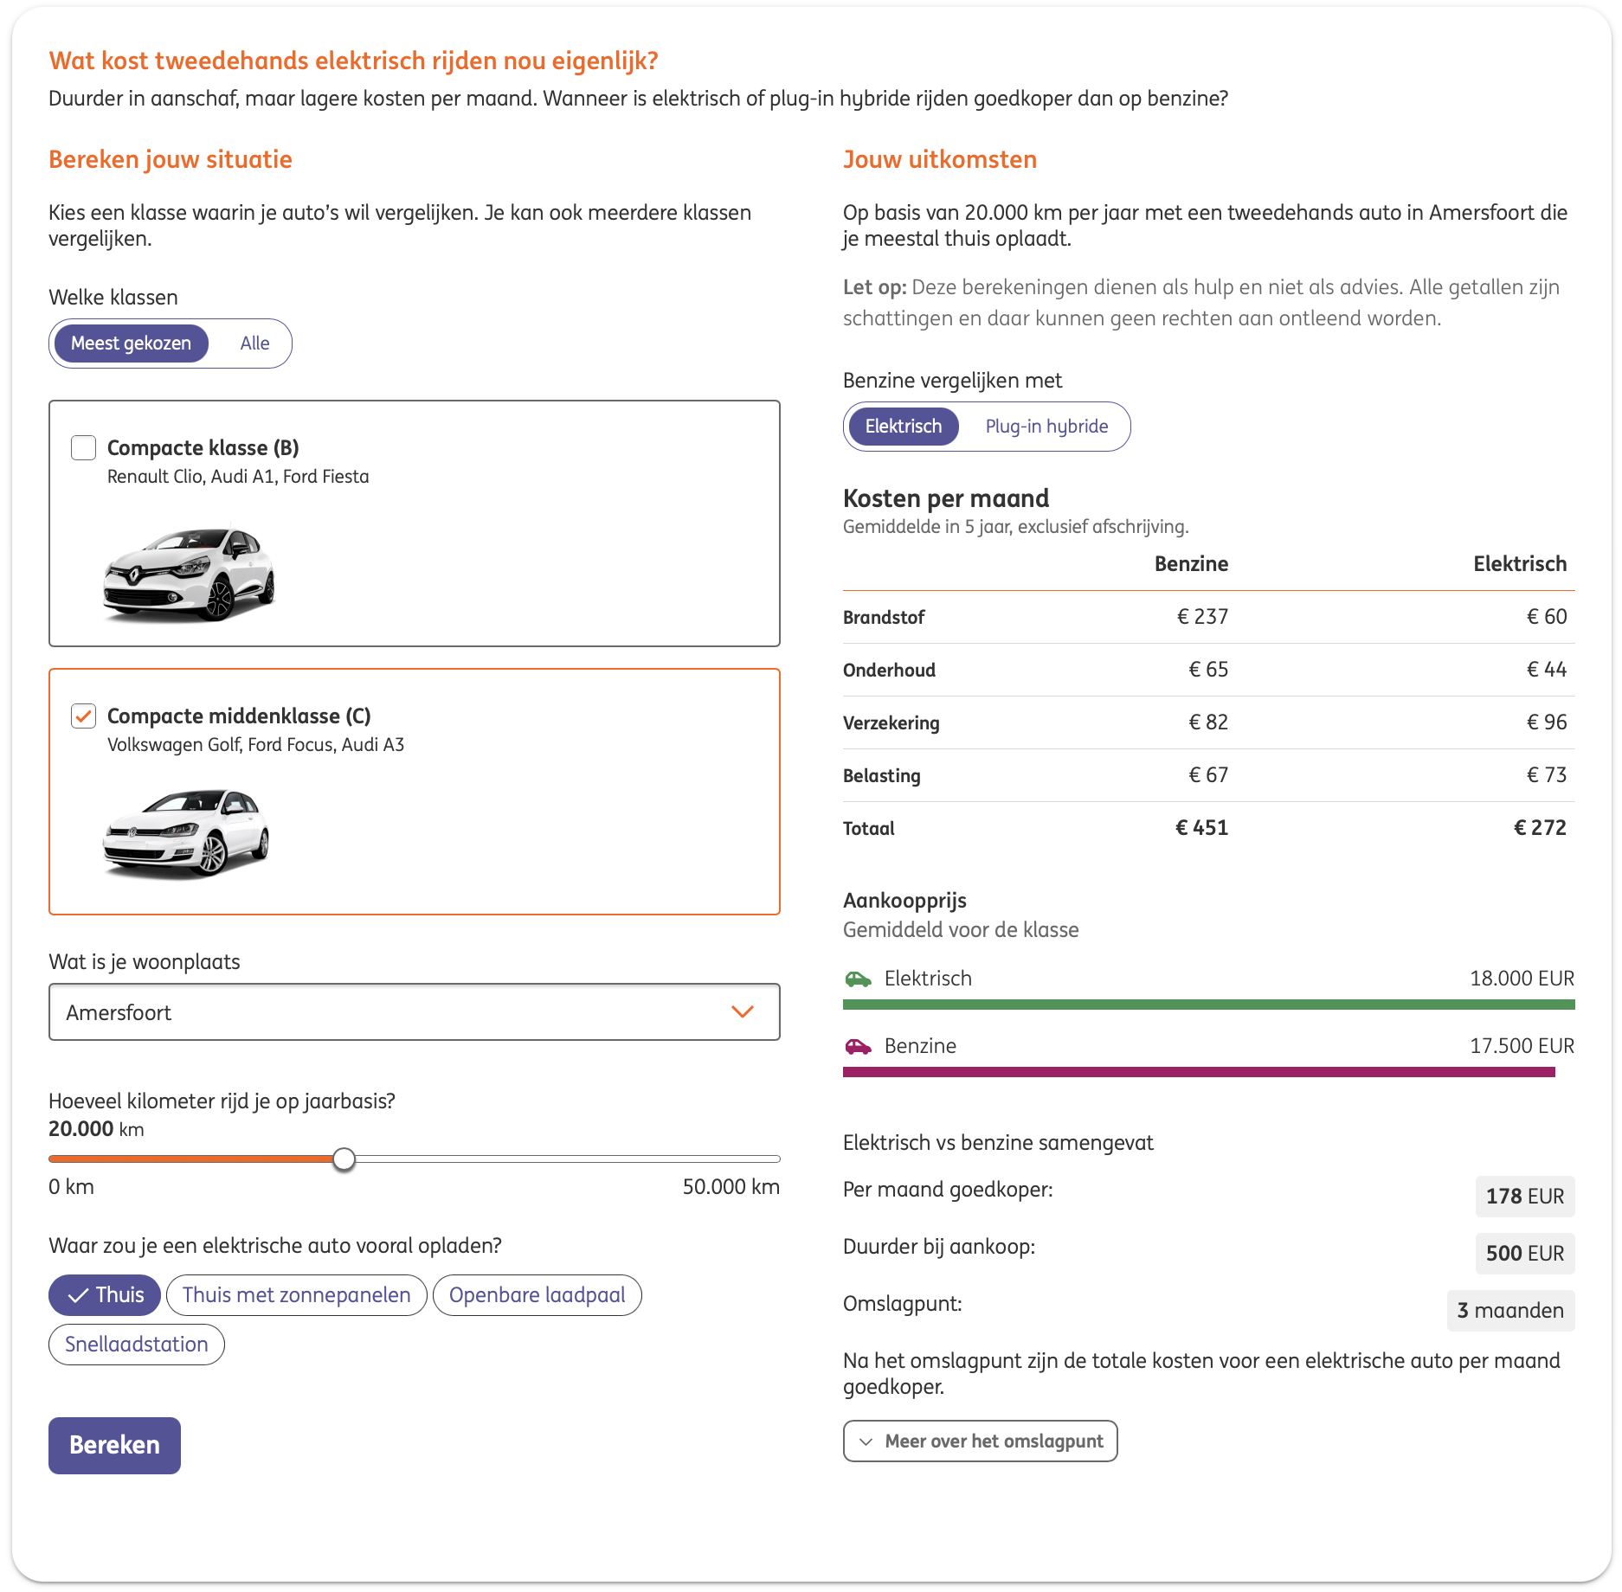
Task: Select the Meest gekozen tab
Action: pos(131,343)
